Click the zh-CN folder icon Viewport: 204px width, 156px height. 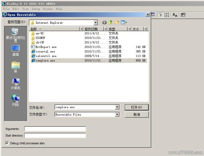pos(33,42)
